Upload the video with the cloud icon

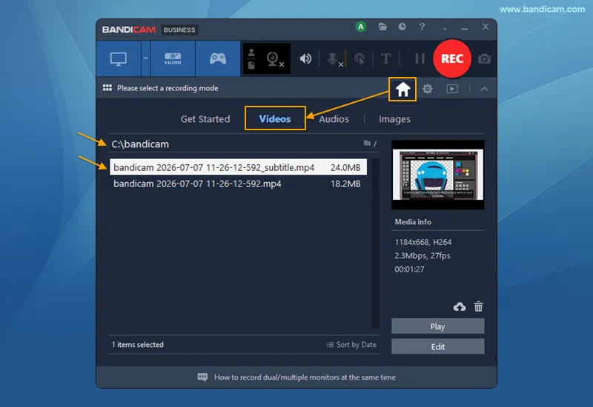[460, 306]
